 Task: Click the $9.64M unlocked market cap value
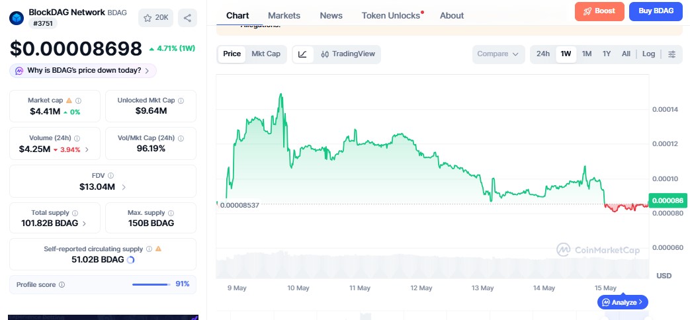pyautogui.click(x=151, y=111)
